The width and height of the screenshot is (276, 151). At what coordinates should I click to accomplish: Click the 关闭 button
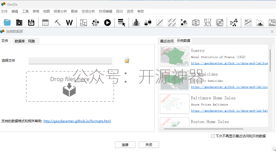point(149,145)
